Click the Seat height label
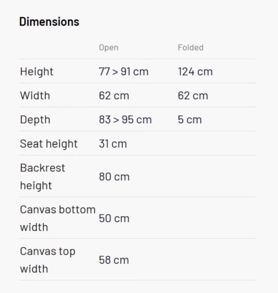 point(49,144)
